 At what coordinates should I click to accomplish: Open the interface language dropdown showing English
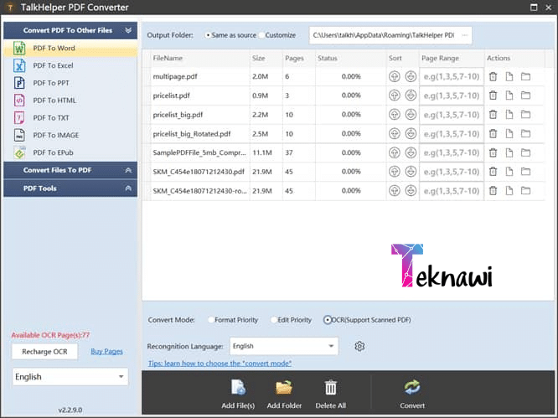pos(70,377)
